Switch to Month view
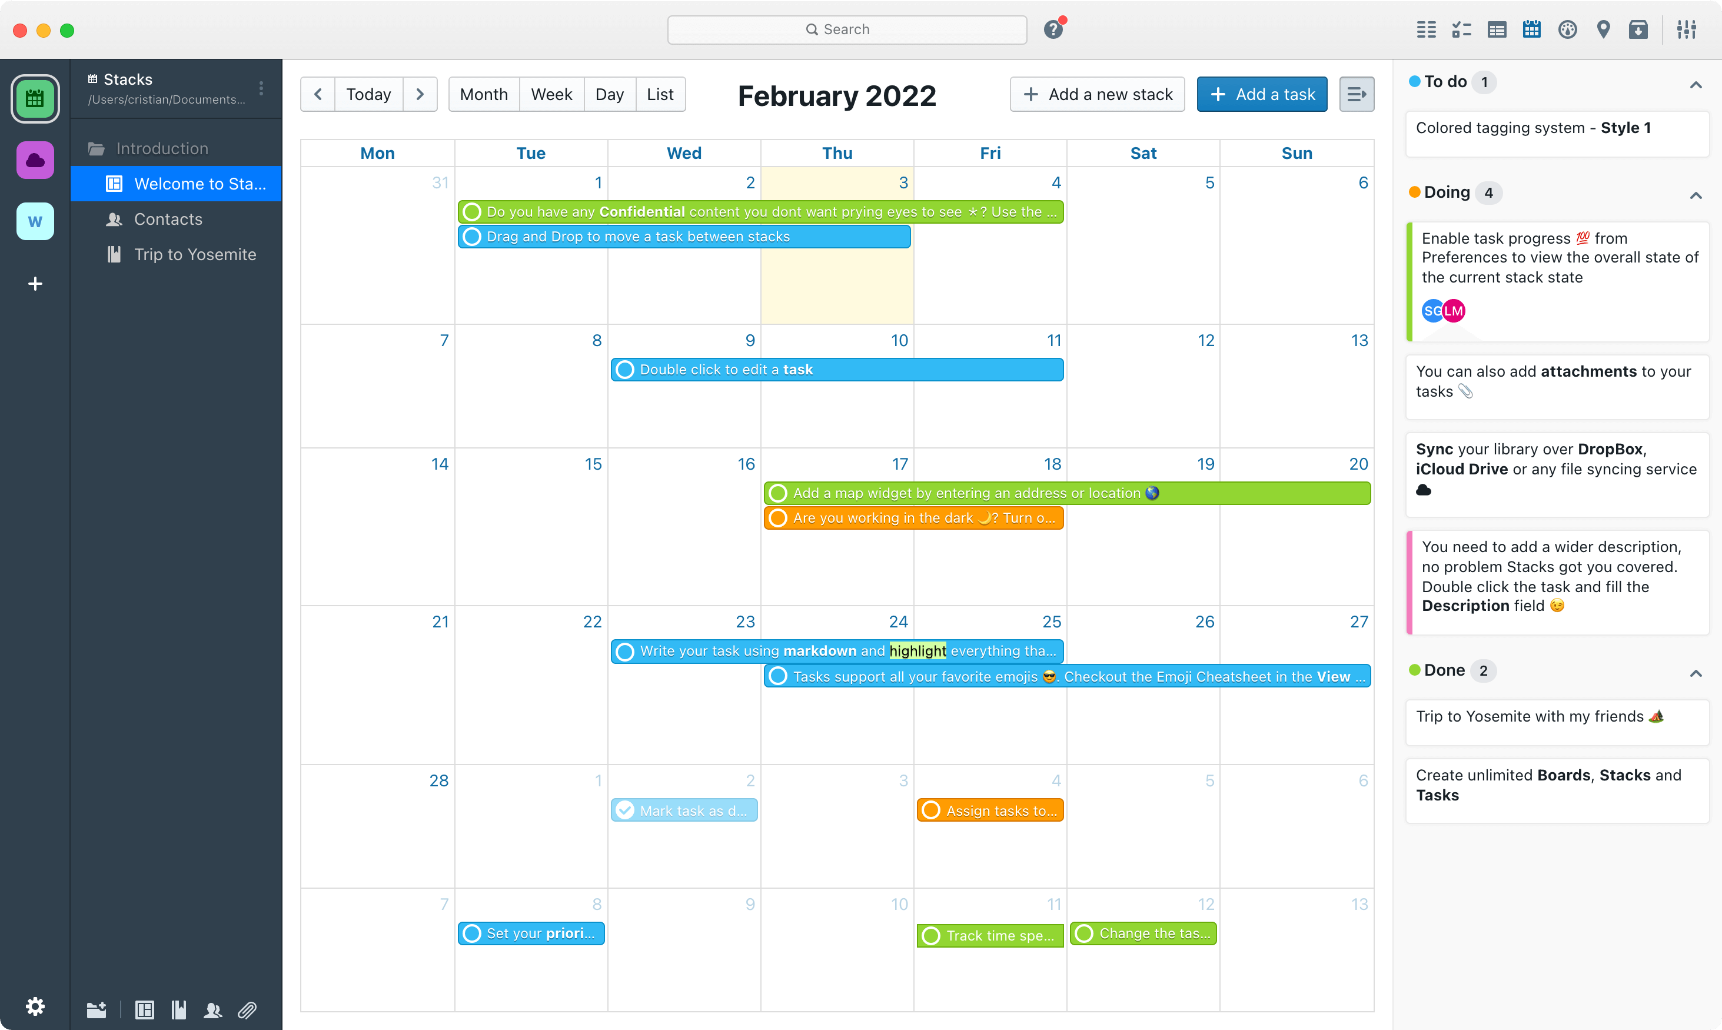Screen dimensions: 1722x1030 coord(484,94)
